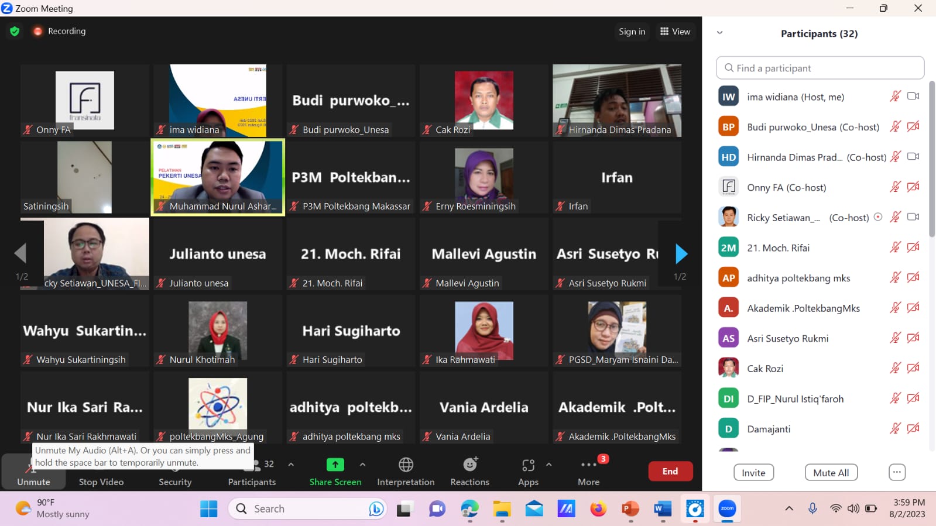Open the Interpretation globe icon
936x526 pixels.
pyautogui.click(x=406, y=465)
